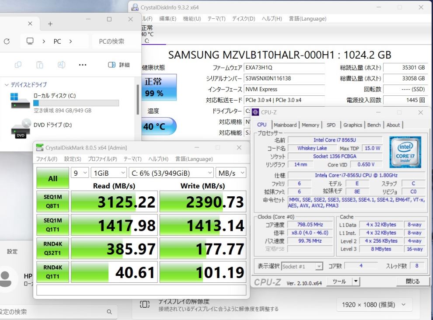Open new tab with plus icon in Explorer
This screenshot has width=433, height=320.
pyautogui.click(x=50, y=24)
